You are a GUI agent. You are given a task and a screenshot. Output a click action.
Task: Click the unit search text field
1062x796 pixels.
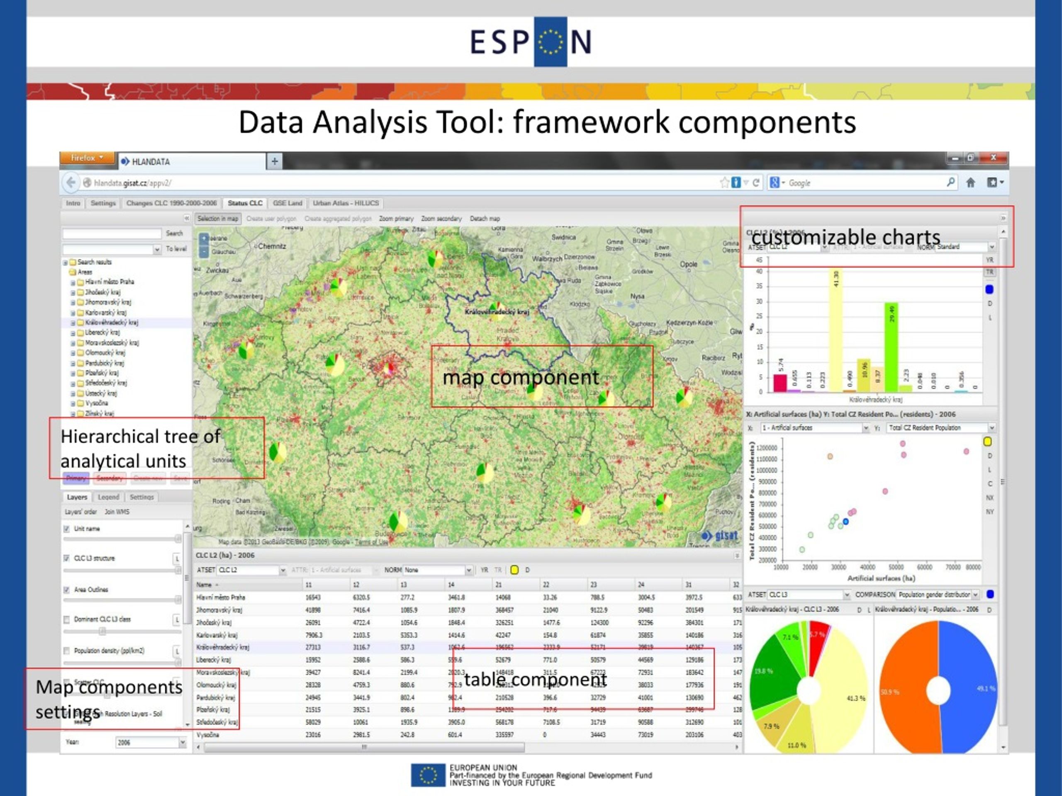click(112, 234)
